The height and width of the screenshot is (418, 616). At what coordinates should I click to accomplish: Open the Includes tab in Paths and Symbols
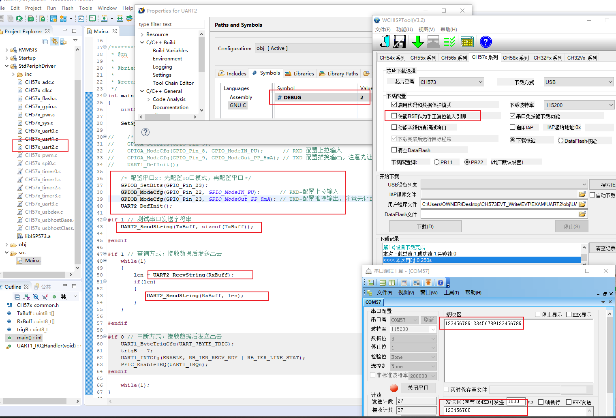click(x=232, y=73)
